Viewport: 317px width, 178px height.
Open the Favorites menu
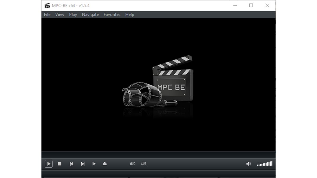coord(112,15)
